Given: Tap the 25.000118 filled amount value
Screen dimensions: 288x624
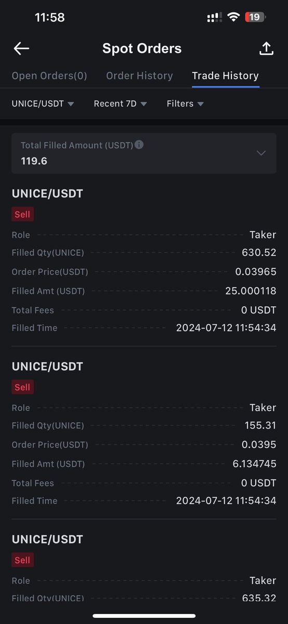Looking at the screenshot, I should coord(251,291).
